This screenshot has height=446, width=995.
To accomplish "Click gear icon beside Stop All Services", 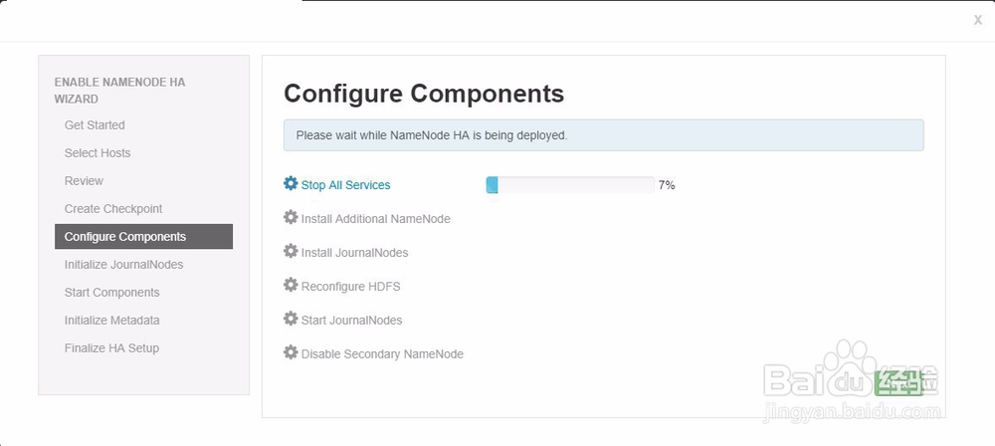I will [291, 183].
